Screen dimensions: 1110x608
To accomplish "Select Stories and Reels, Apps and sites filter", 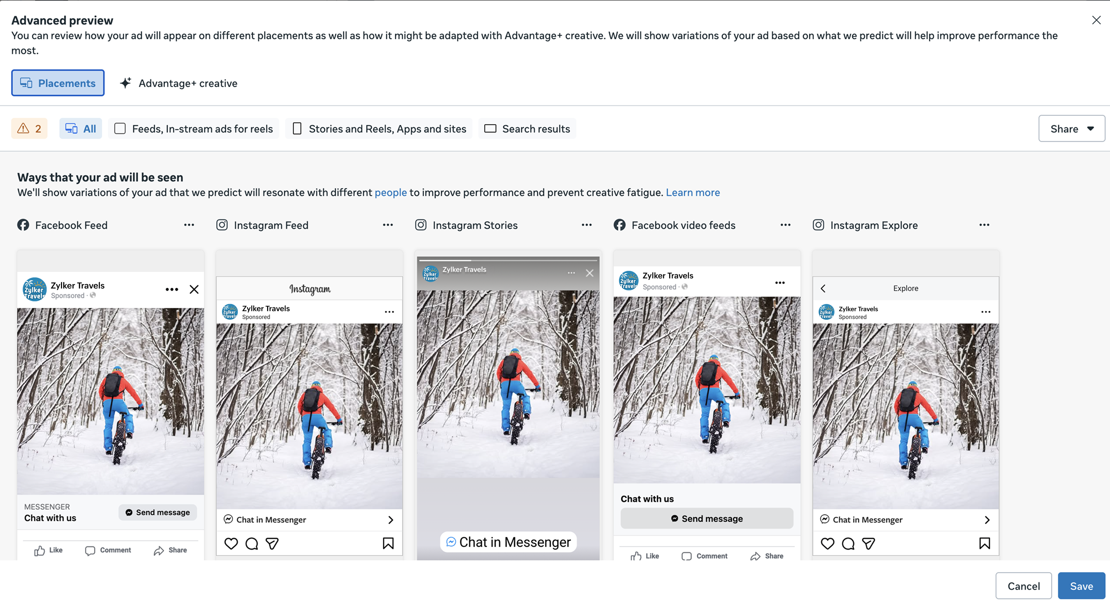I will pyautogui.click(x=379, y=128).
